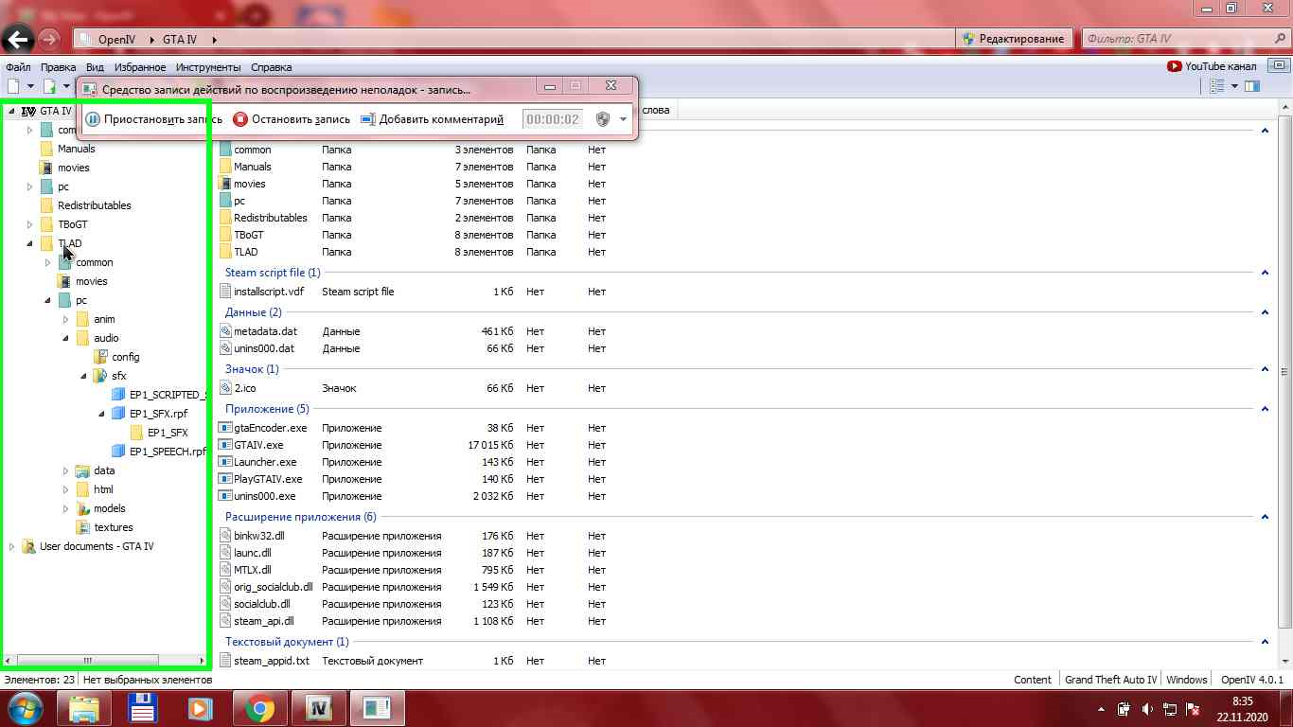Select the EP1_SPEECH.rpf archive in tree
Screen dimensions: 1293x727
click(166, 452)
